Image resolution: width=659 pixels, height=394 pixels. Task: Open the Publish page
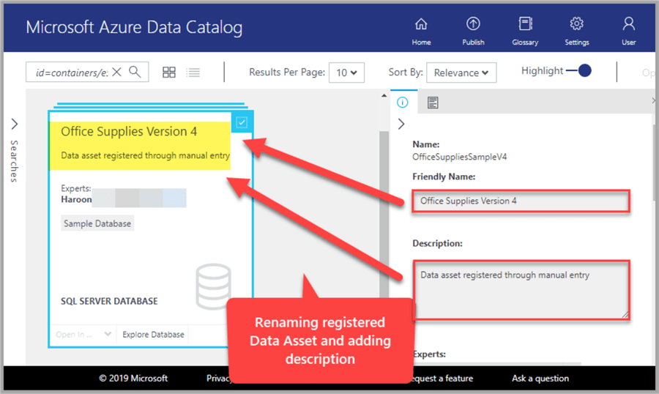(x=473, y=31)
